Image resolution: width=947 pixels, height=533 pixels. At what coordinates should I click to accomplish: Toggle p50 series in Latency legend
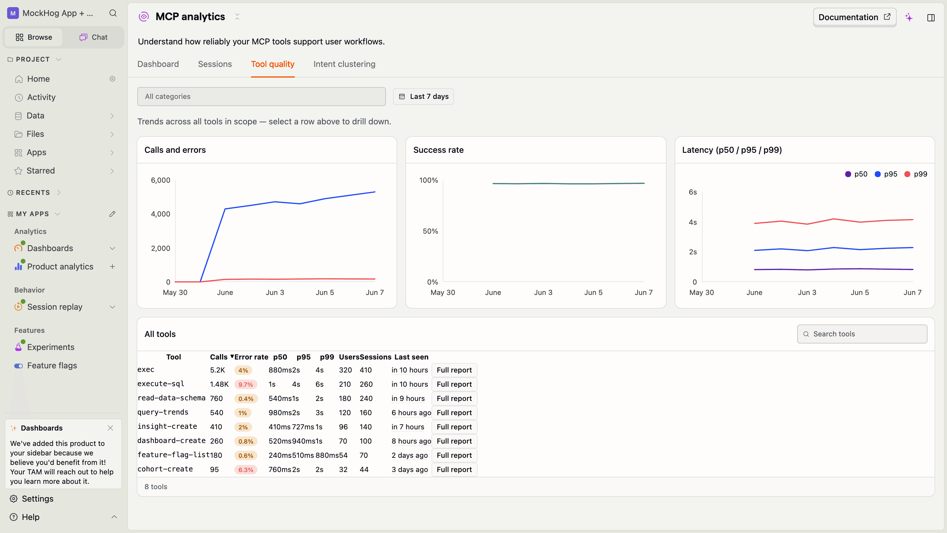[856, 174]
